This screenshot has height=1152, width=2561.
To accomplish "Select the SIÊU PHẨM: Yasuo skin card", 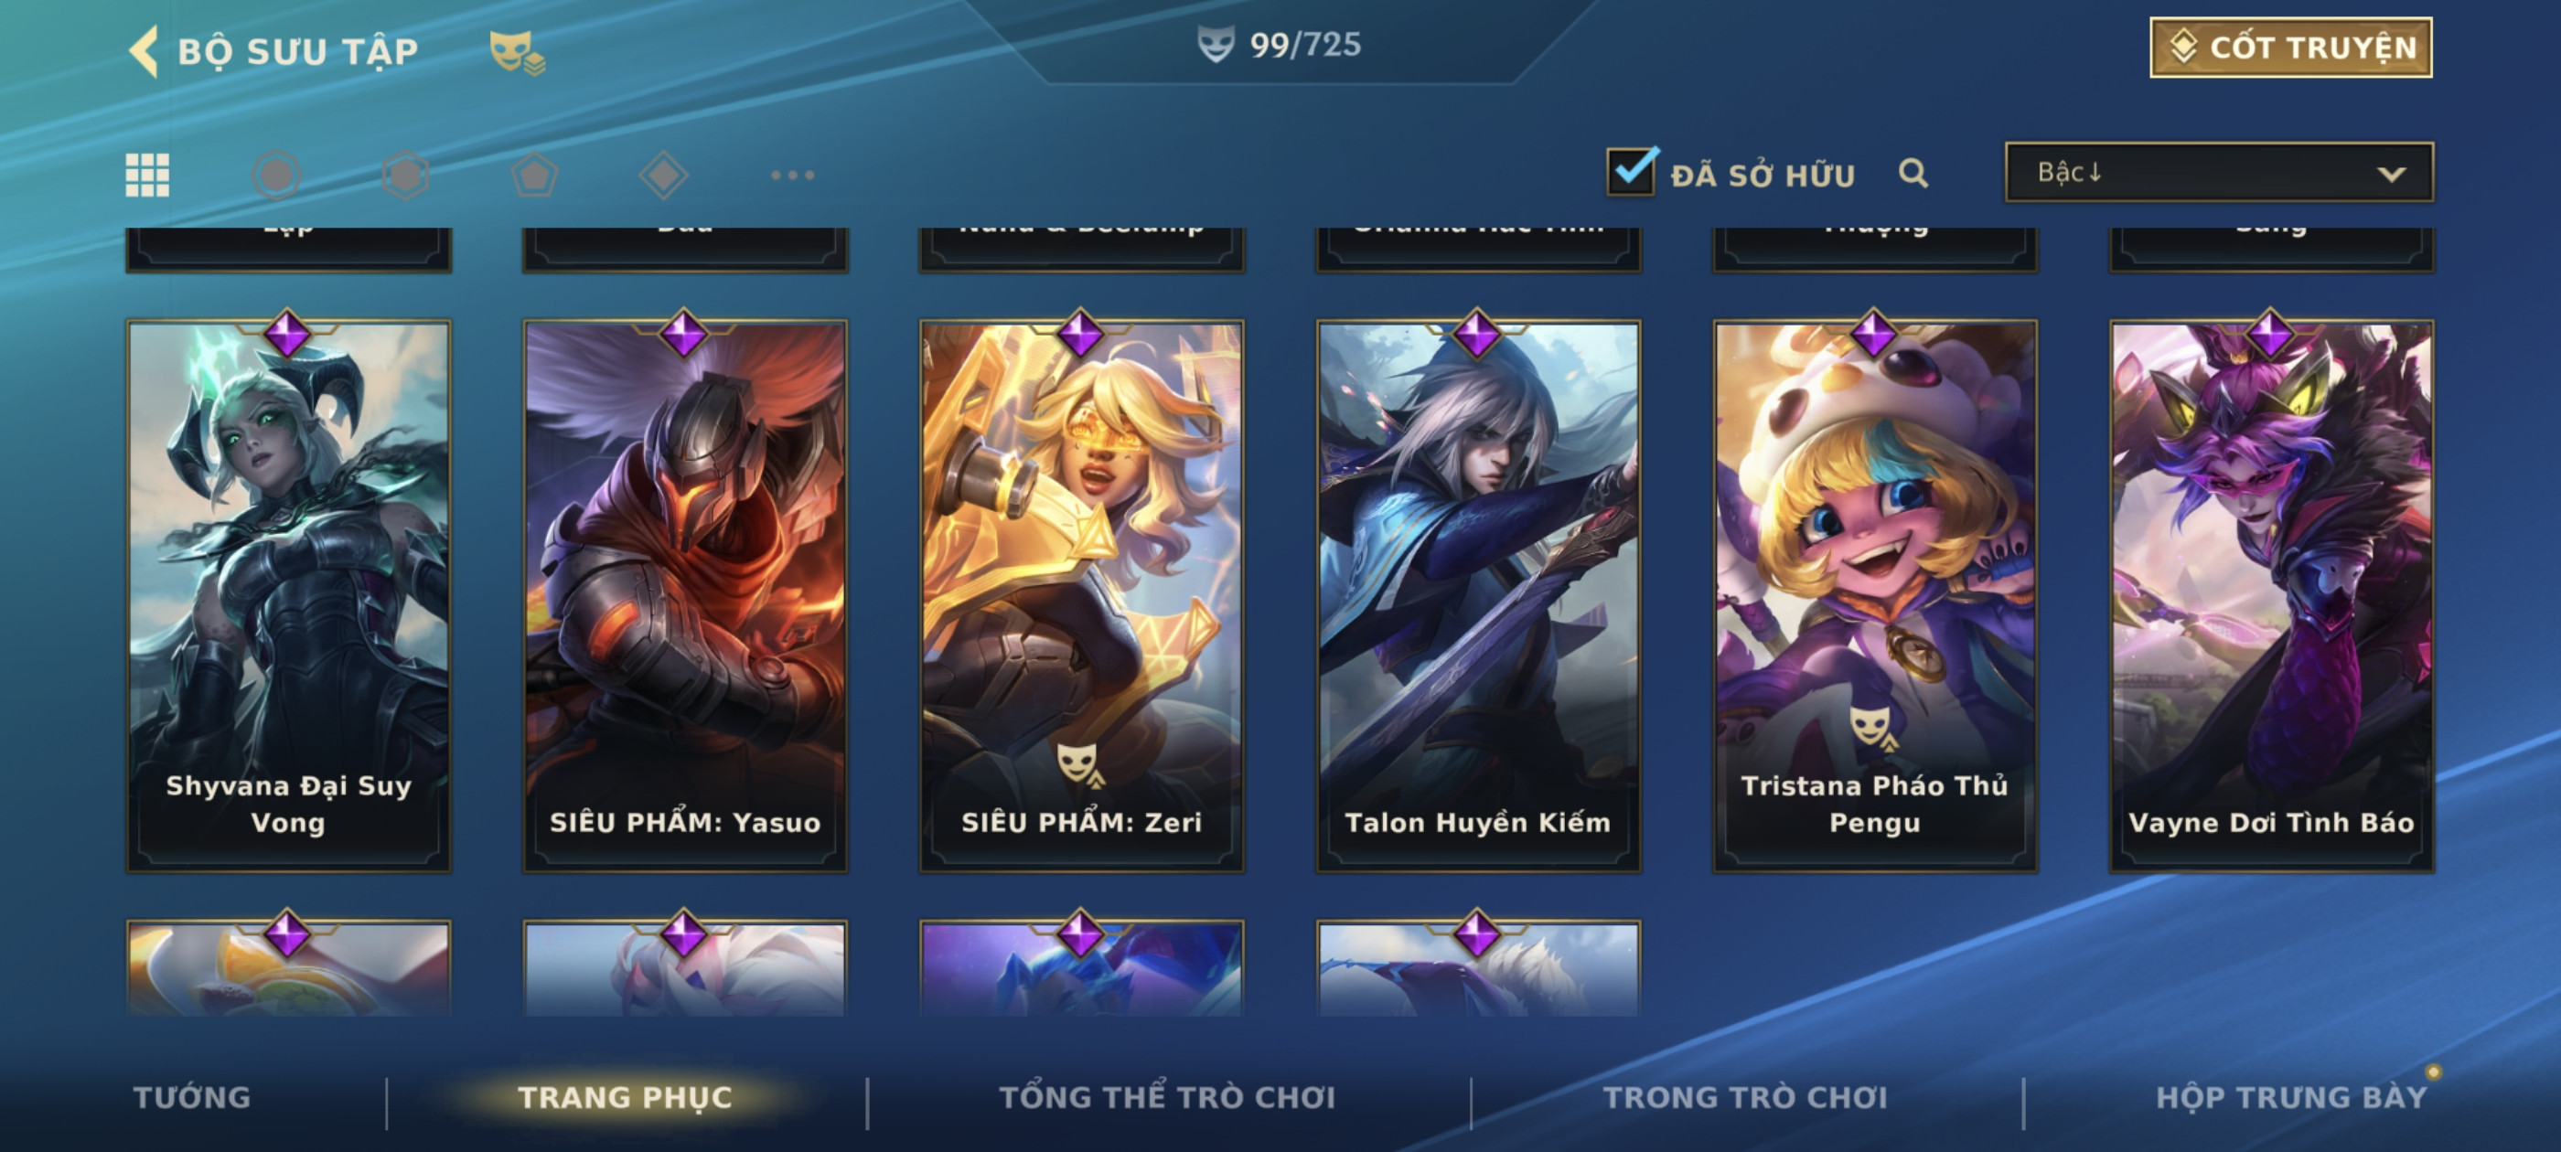I will pos(685,596).
